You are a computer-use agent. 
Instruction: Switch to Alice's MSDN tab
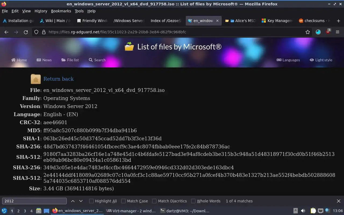point(240,21)
